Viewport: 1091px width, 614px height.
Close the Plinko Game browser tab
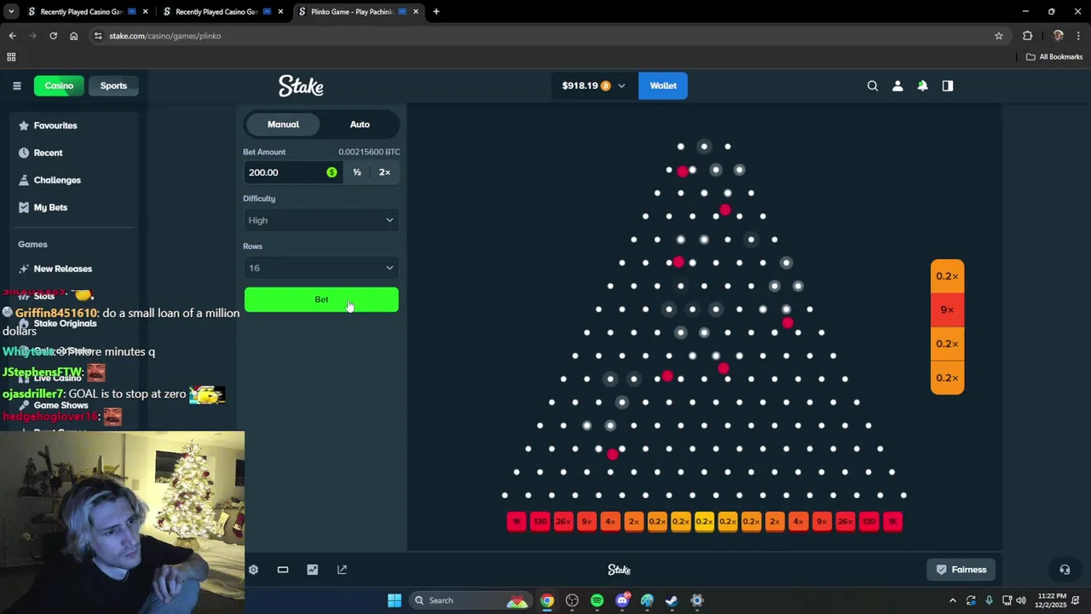tap(416, 12)
